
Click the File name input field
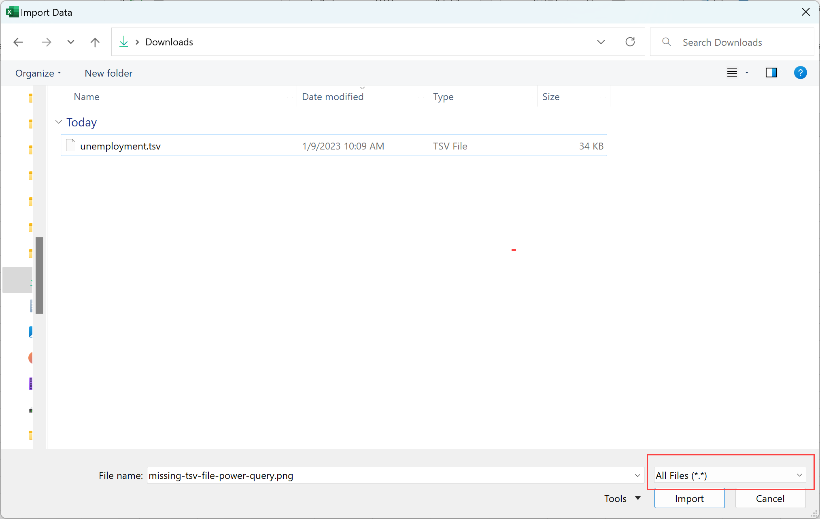point(389,475)
